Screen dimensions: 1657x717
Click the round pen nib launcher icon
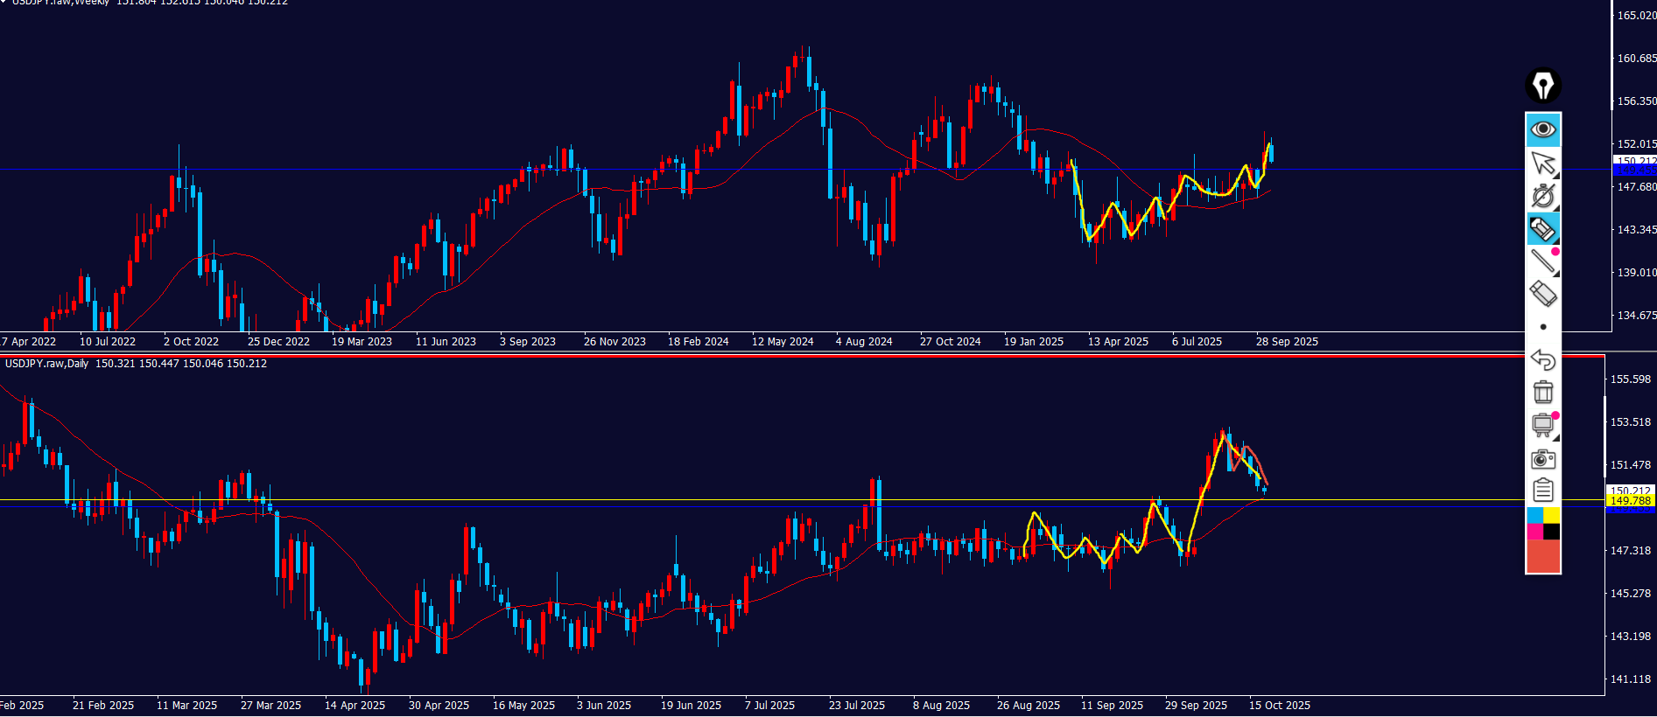(1543, 86)
